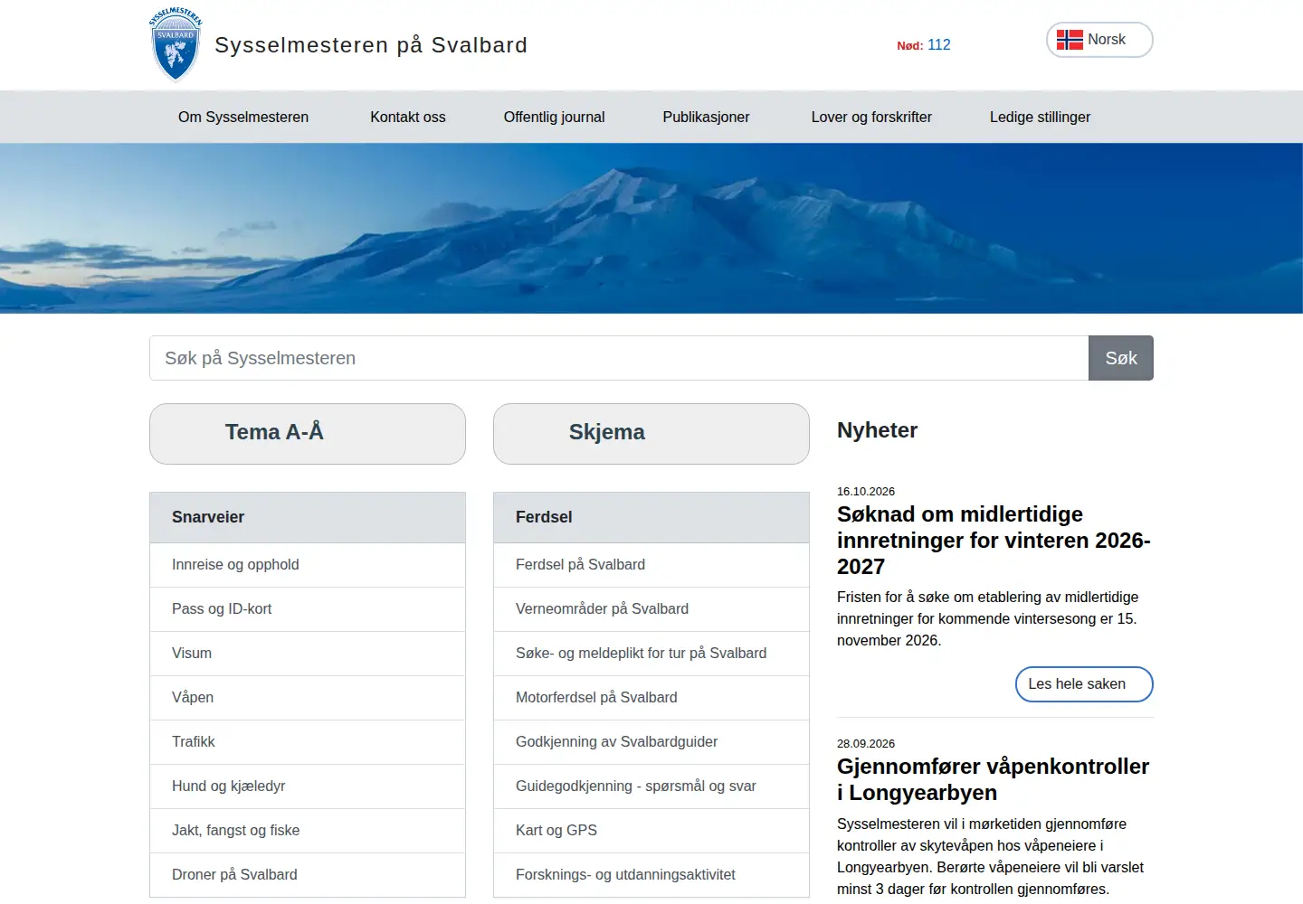Screen dimensions: 1303x904
Task: Open Offentlig journal menu item
Action: (554, 117)
